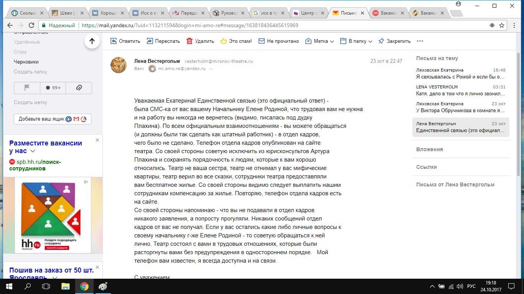Screen dimensions: 524x294
Task: Pin the message with Закрепить
Action: point(394,41)
